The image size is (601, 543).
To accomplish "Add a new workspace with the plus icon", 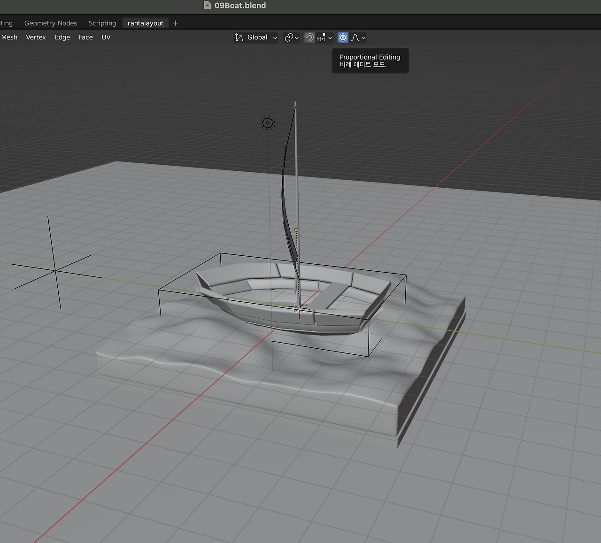I will (x=176, y=23).
